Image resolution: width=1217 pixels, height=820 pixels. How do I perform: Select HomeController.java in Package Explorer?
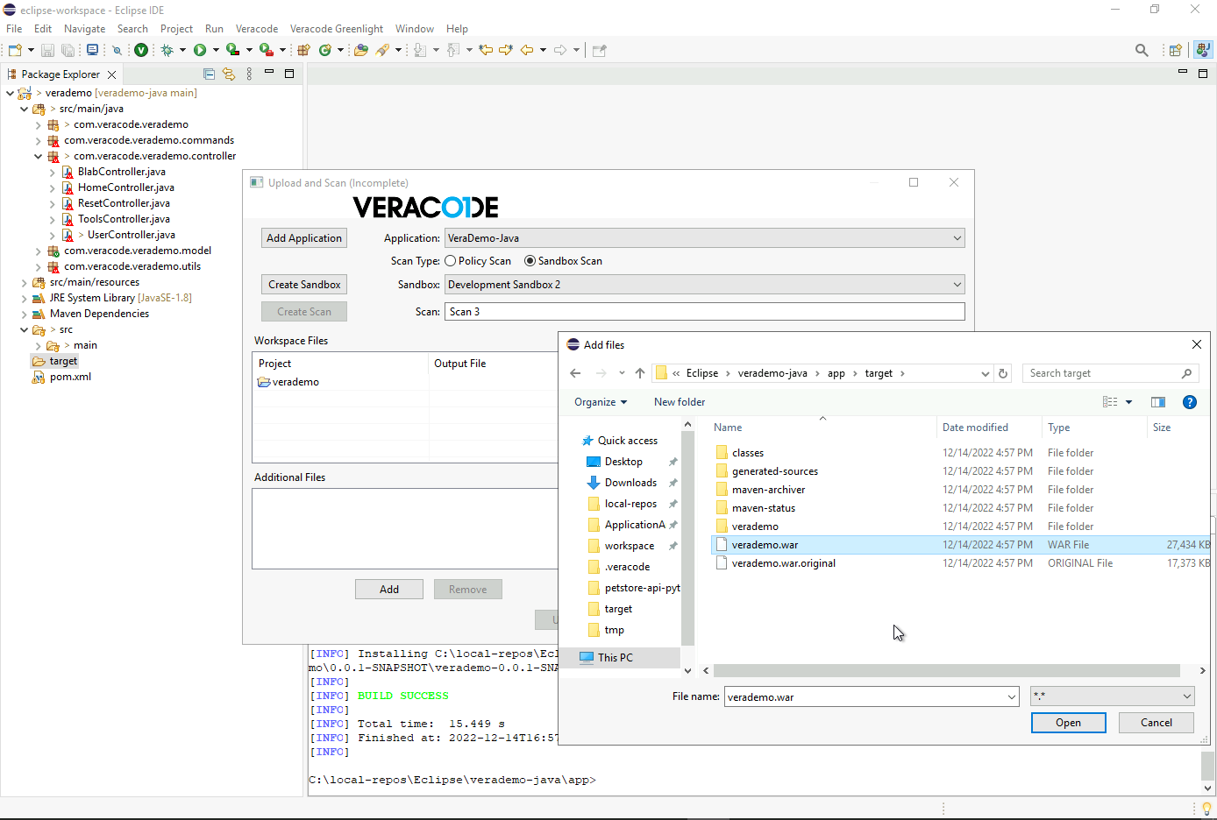[x=125, y=188]
